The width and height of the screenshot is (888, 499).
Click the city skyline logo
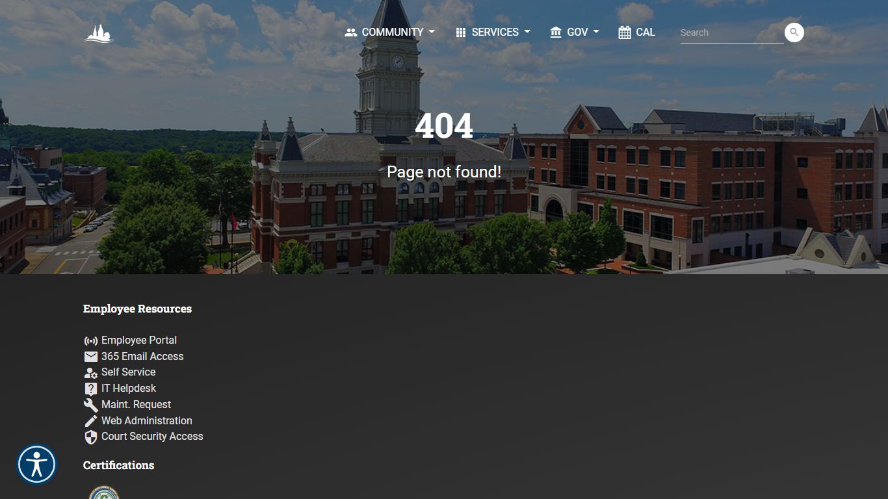point(99,33)
